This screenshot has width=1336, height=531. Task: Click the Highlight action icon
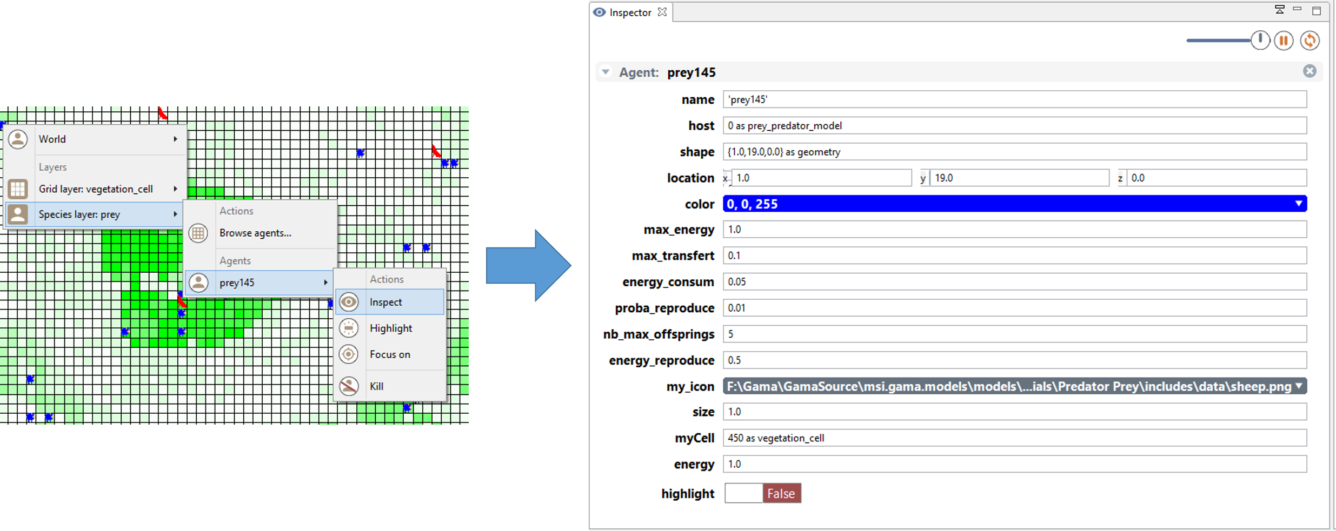tap(349, 328)
